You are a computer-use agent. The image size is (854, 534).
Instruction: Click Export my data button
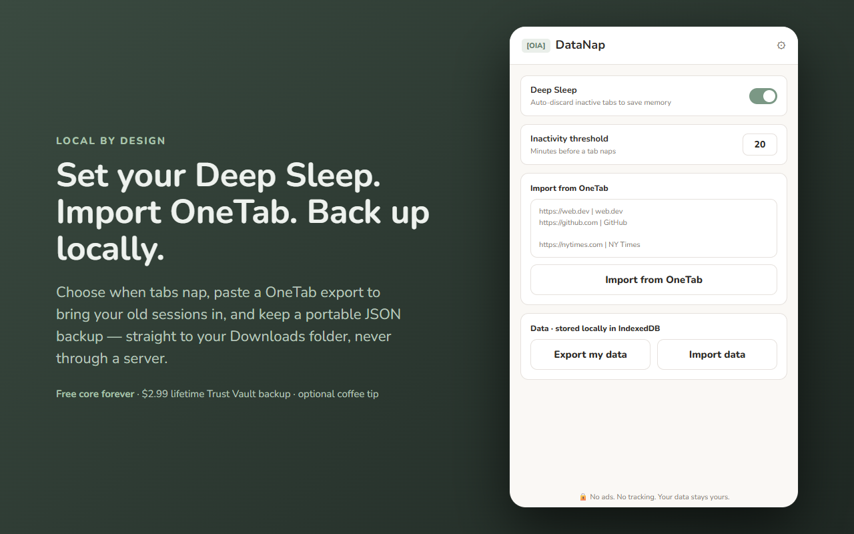[590, 354]
